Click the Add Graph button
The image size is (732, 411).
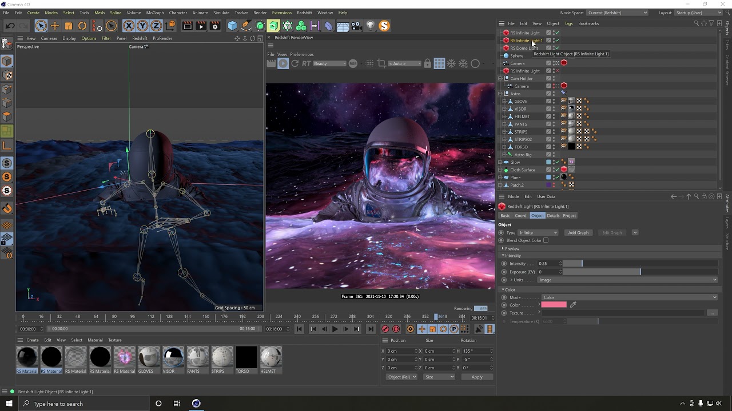pyautogui.click(x=578, y=233)
